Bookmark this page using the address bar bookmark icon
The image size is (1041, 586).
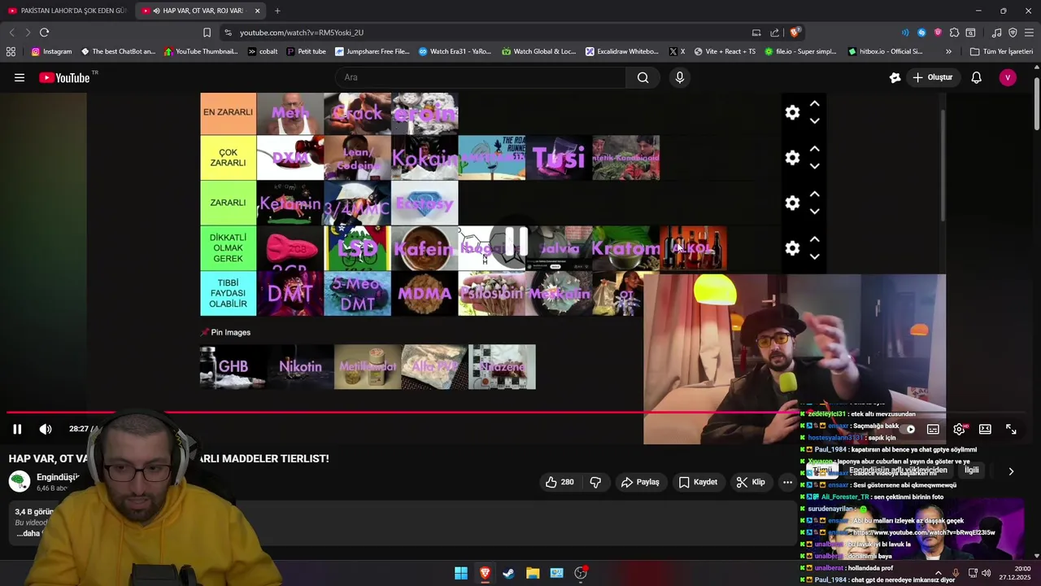coord(207,33)
